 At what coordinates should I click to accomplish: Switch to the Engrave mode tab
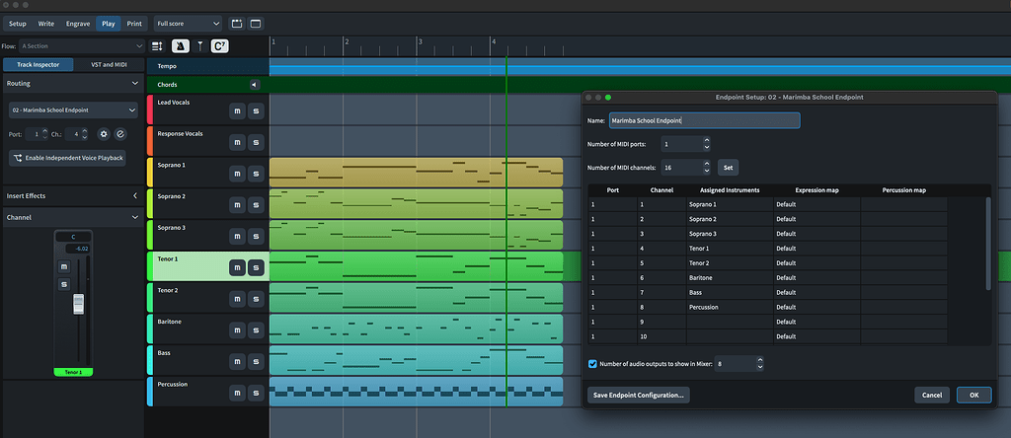pos(78,23)
